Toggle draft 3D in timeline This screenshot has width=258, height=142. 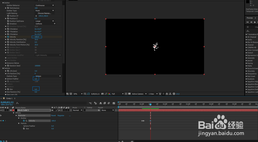coord(95,103)
